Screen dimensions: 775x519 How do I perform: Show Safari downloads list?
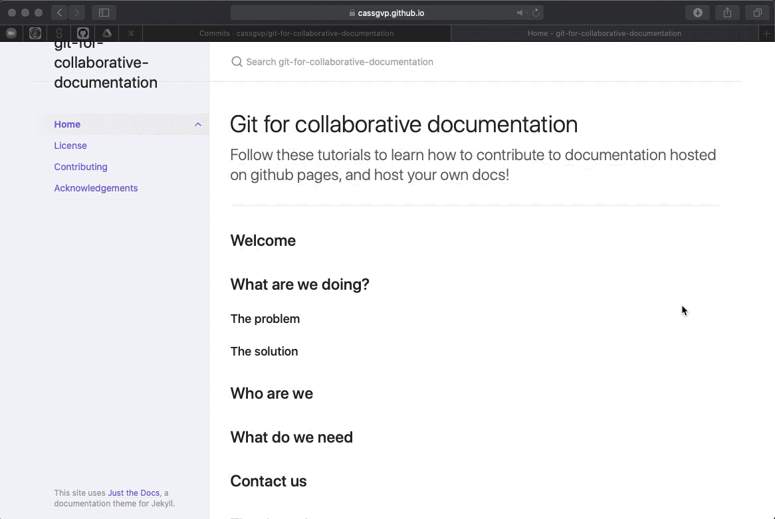[x=698, y=13]
